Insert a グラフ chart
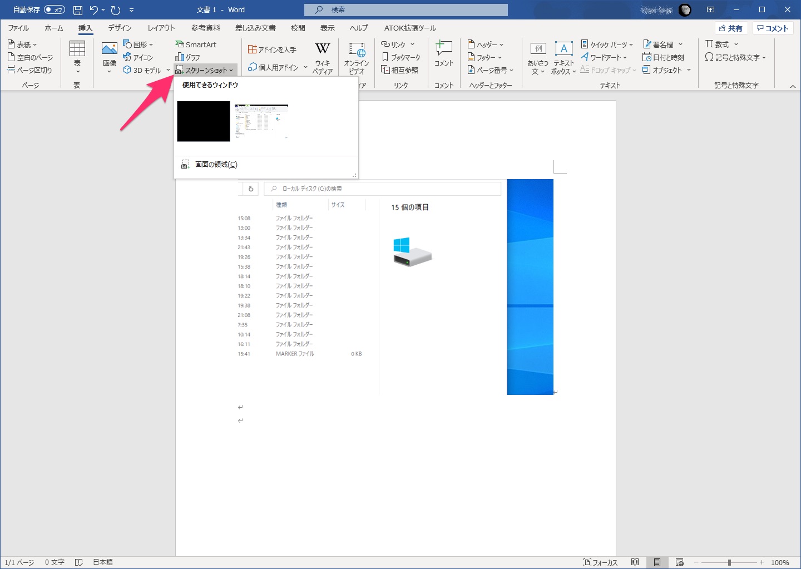The image size is (801, 569). 187,57
